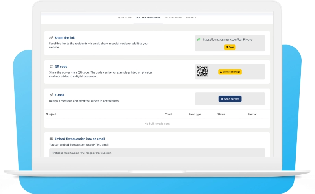Sort by the Send type column
Screen dimensions: 315x194
195,114
